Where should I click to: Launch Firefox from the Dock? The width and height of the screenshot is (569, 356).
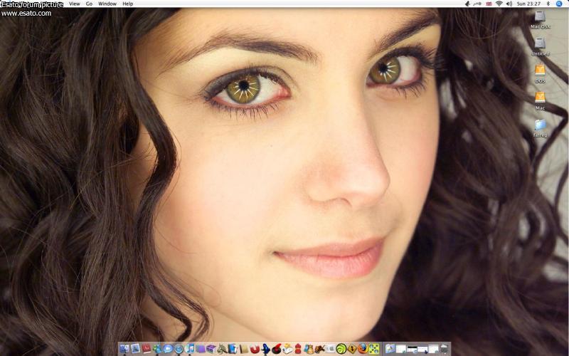[363, 349]
